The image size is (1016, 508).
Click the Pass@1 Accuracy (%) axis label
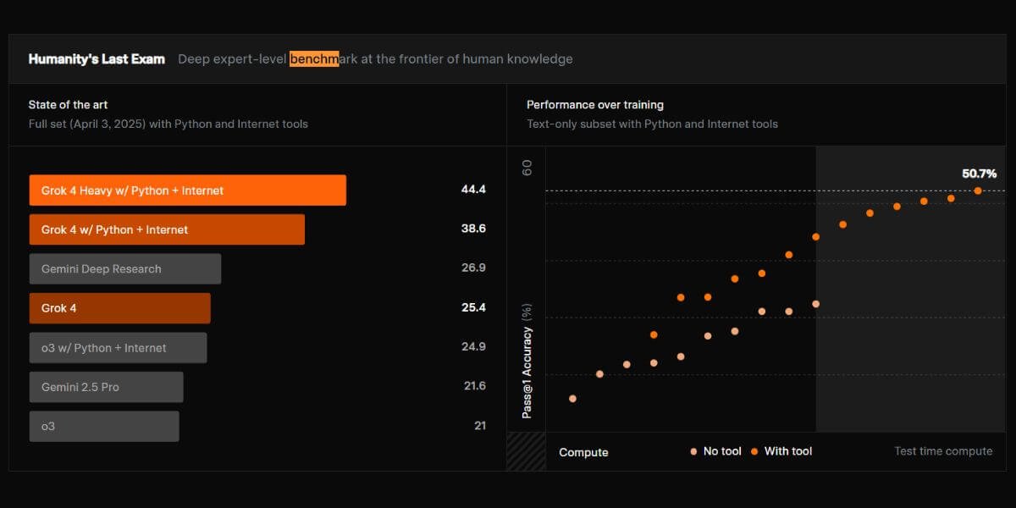(x=527, y=361)
